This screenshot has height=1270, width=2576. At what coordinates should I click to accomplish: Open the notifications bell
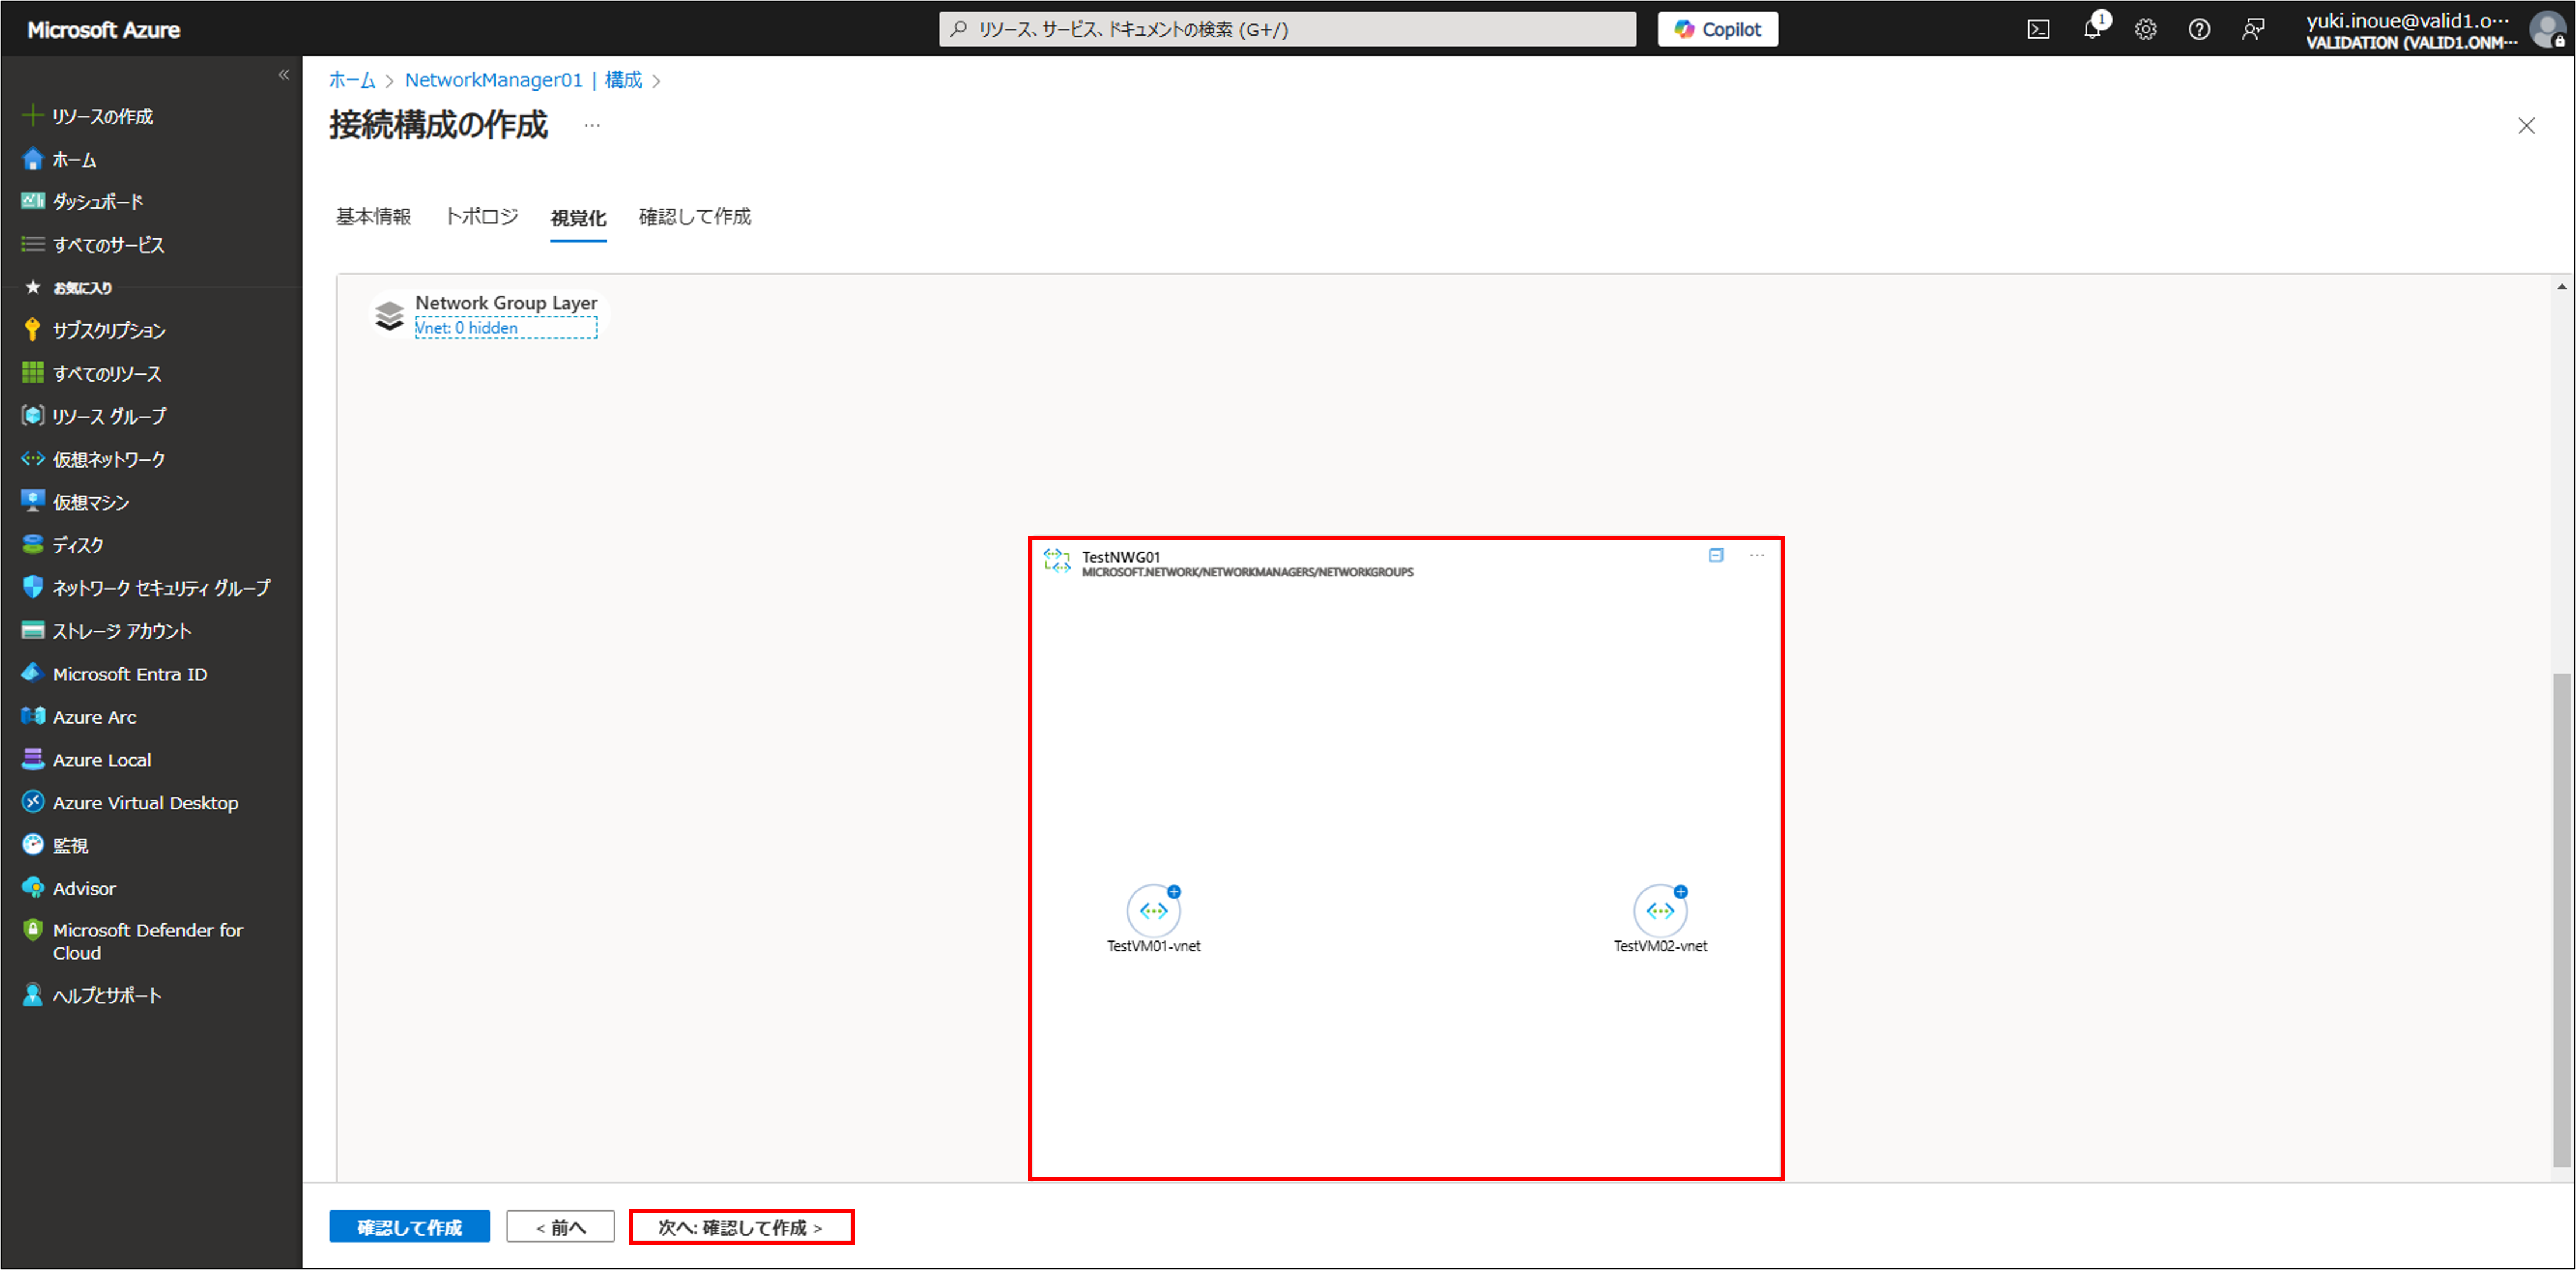[x=2092, y=30]
